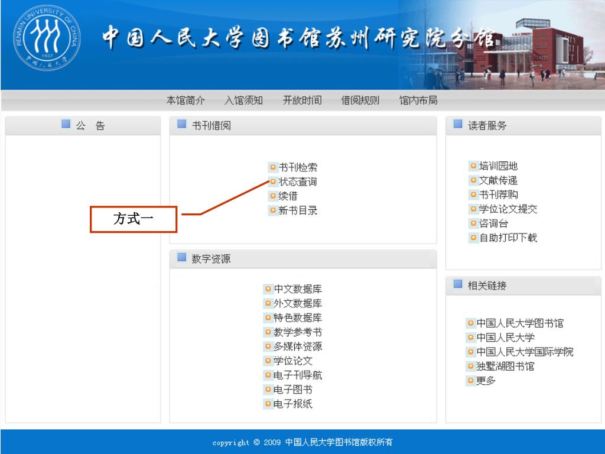Visit the 中国人民大学图书馆 related link

520,323
